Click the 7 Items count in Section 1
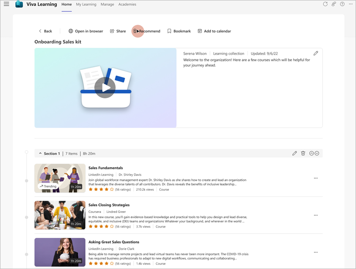This screenshot has width=356, height=269. tap(71, 154)
